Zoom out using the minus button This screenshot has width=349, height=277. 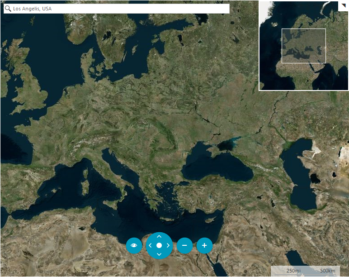pyautogui.click(x=184, y=245)
